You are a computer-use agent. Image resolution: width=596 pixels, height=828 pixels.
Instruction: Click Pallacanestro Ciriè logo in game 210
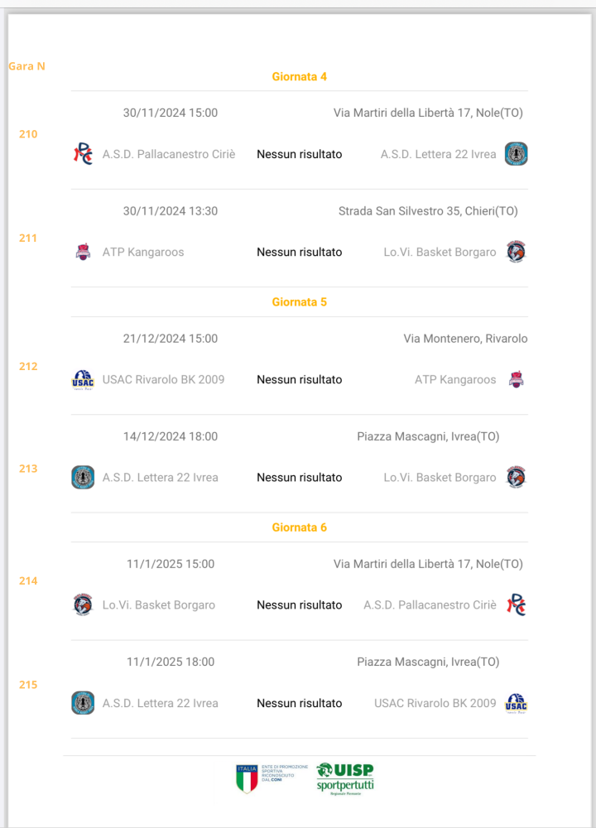(83, 154)
